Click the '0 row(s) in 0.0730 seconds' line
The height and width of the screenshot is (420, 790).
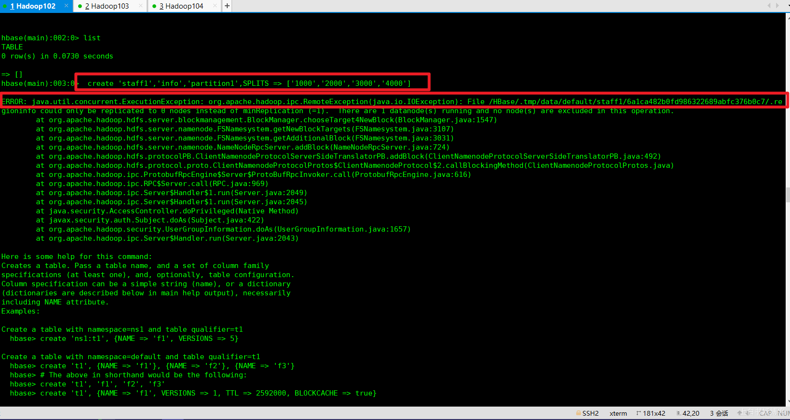pyautogui.click(x=57, y=56)
